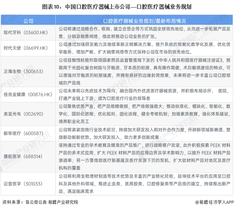This screenshot has height=209, width=234.
Task: Click the @前瞻经济学人APP credit
Action: coord(215,202)
